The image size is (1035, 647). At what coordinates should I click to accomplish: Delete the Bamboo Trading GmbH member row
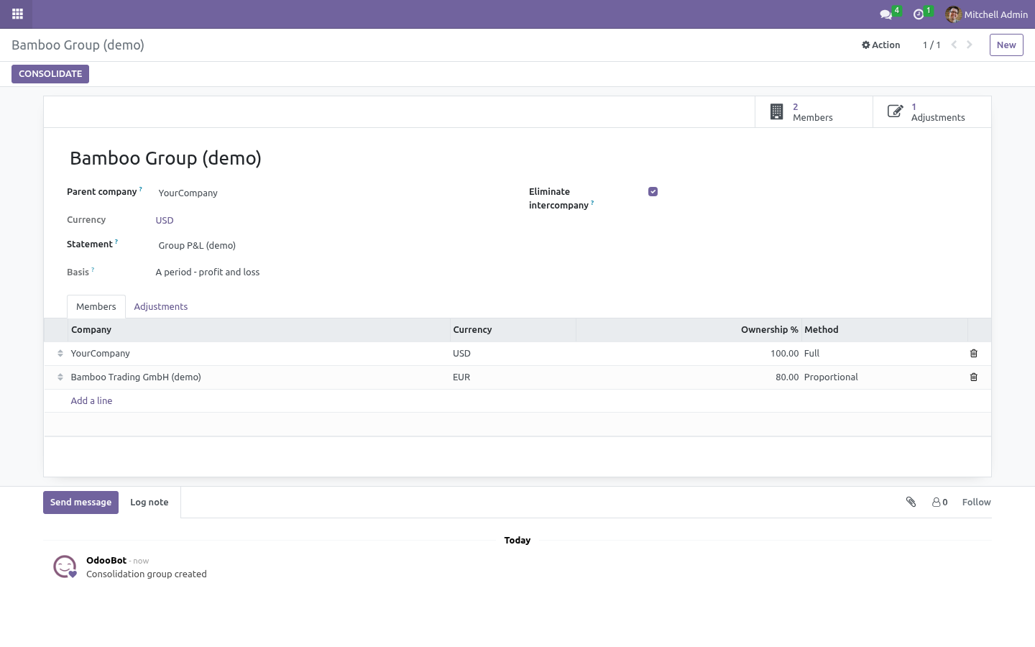click(974, 377)
